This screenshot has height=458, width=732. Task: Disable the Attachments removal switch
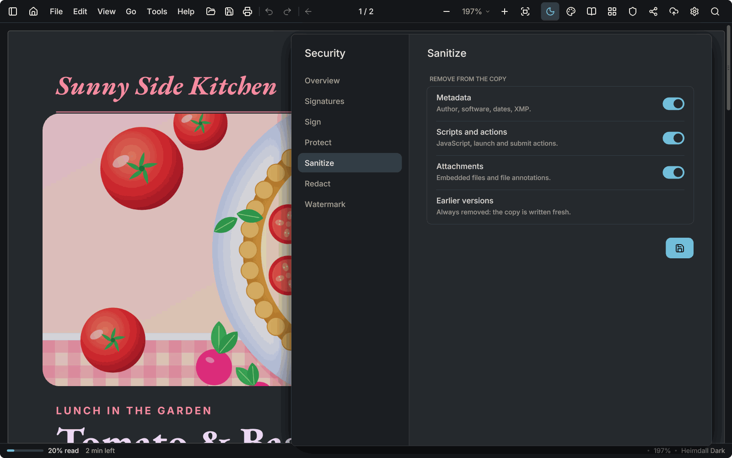[673, 173]
